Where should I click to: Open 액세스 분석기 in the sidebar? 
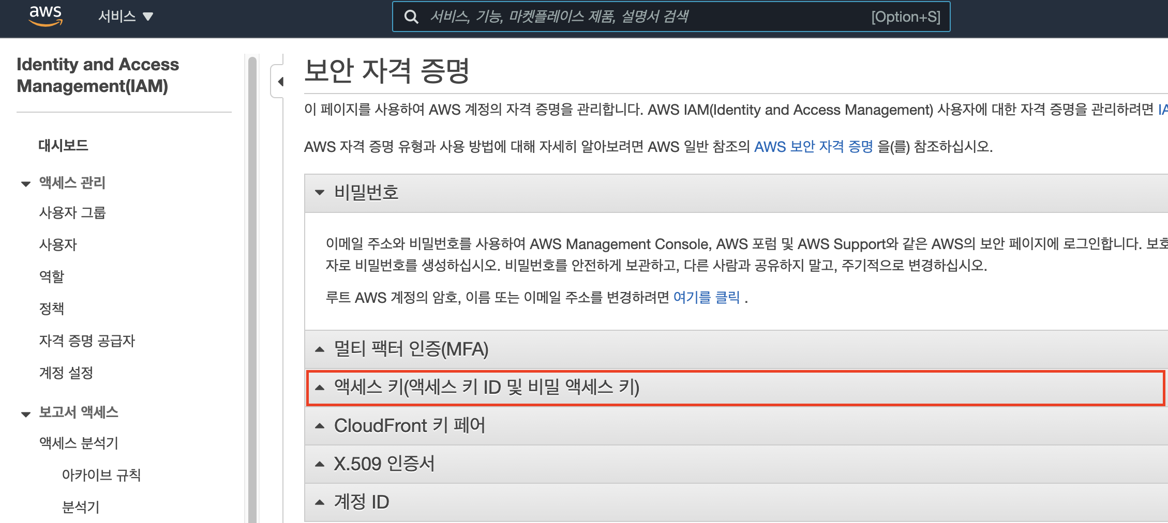coord(79,443)
